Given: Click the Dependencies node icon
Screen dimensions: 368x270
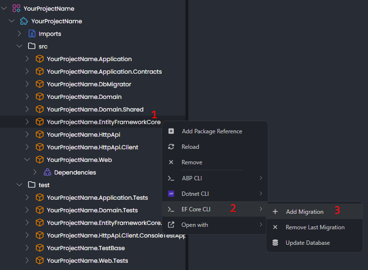Looking at the screenshot, I should click(47, 173).
